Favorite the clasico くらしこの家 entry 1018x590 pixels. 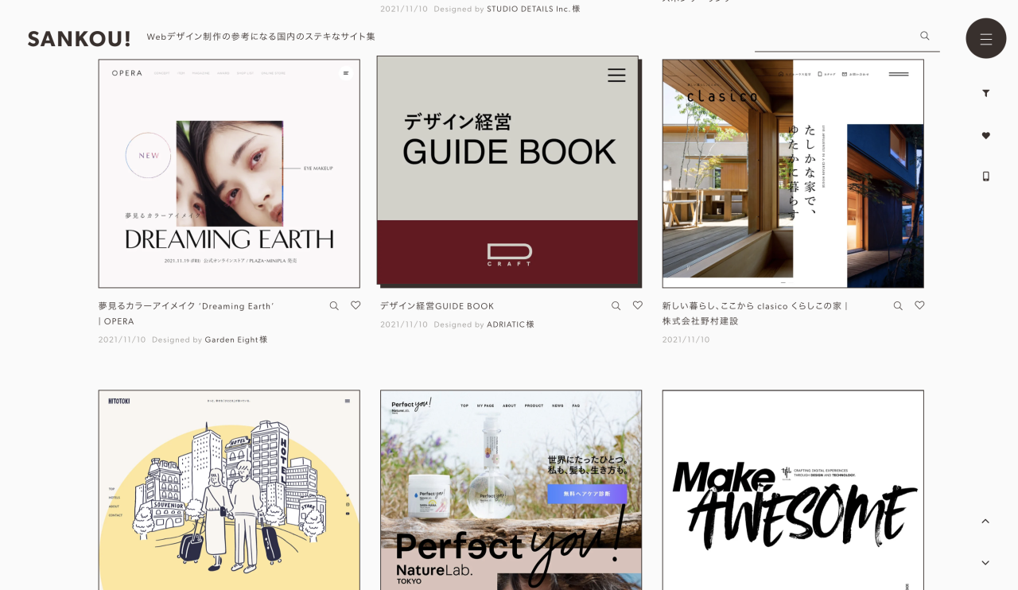click(919, 305)
